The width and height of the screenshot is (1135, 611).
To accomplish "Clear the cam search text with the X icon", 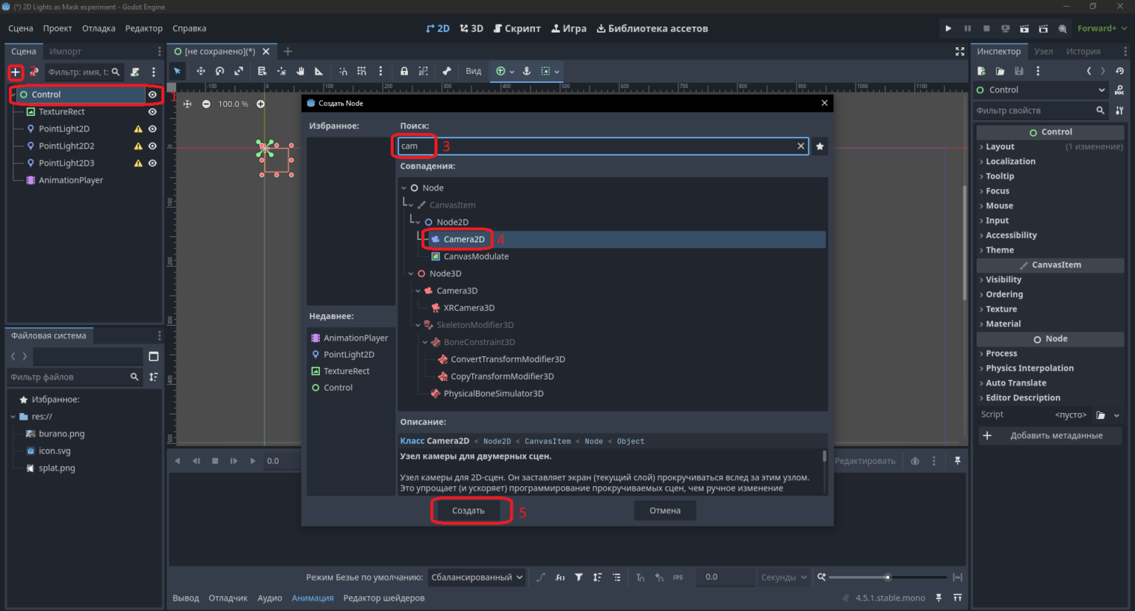I will (x=800, y=146).
